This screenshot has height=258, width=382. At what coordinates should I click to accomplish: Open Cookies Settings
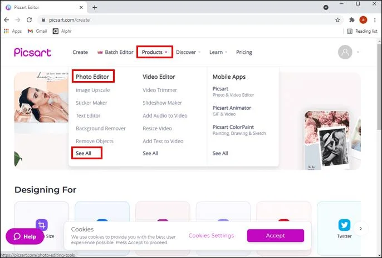(x=211, y=235)
